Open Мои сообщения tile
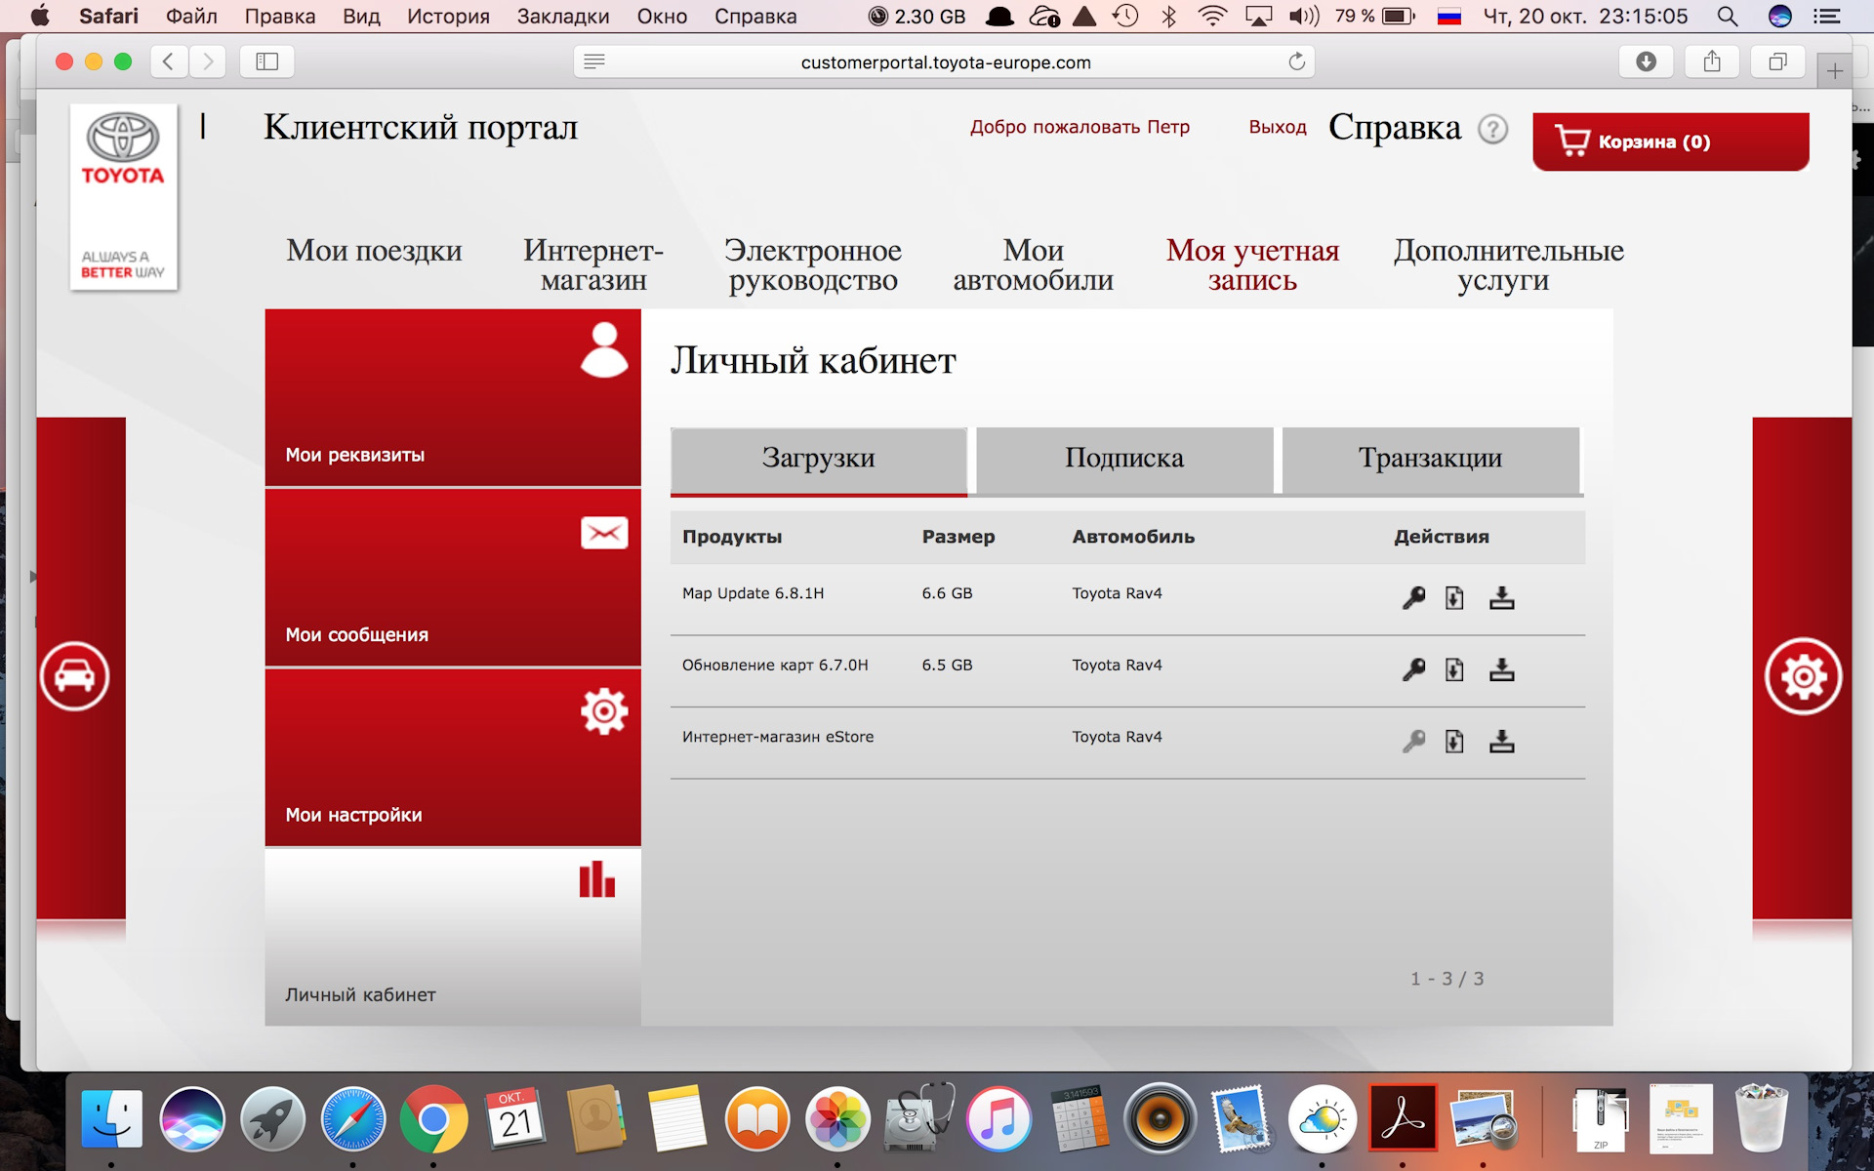Image resolution: width=1874 pixels, height=1171 pixels. 453,578
